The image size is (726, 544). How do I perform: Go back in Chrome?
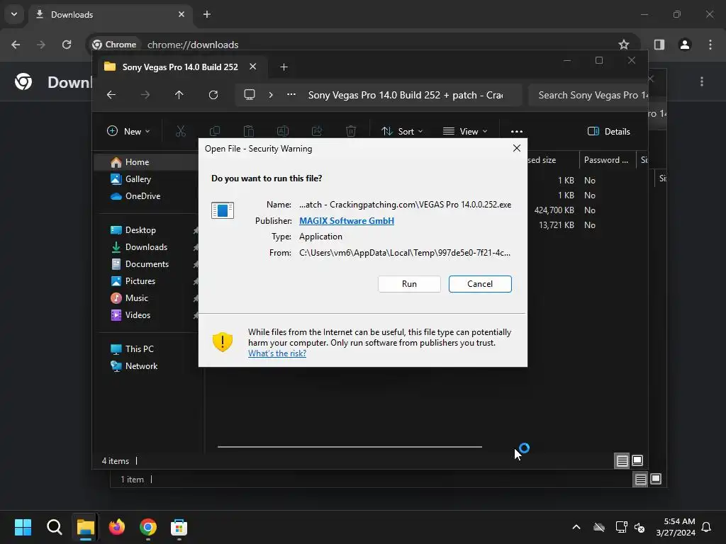16,45
